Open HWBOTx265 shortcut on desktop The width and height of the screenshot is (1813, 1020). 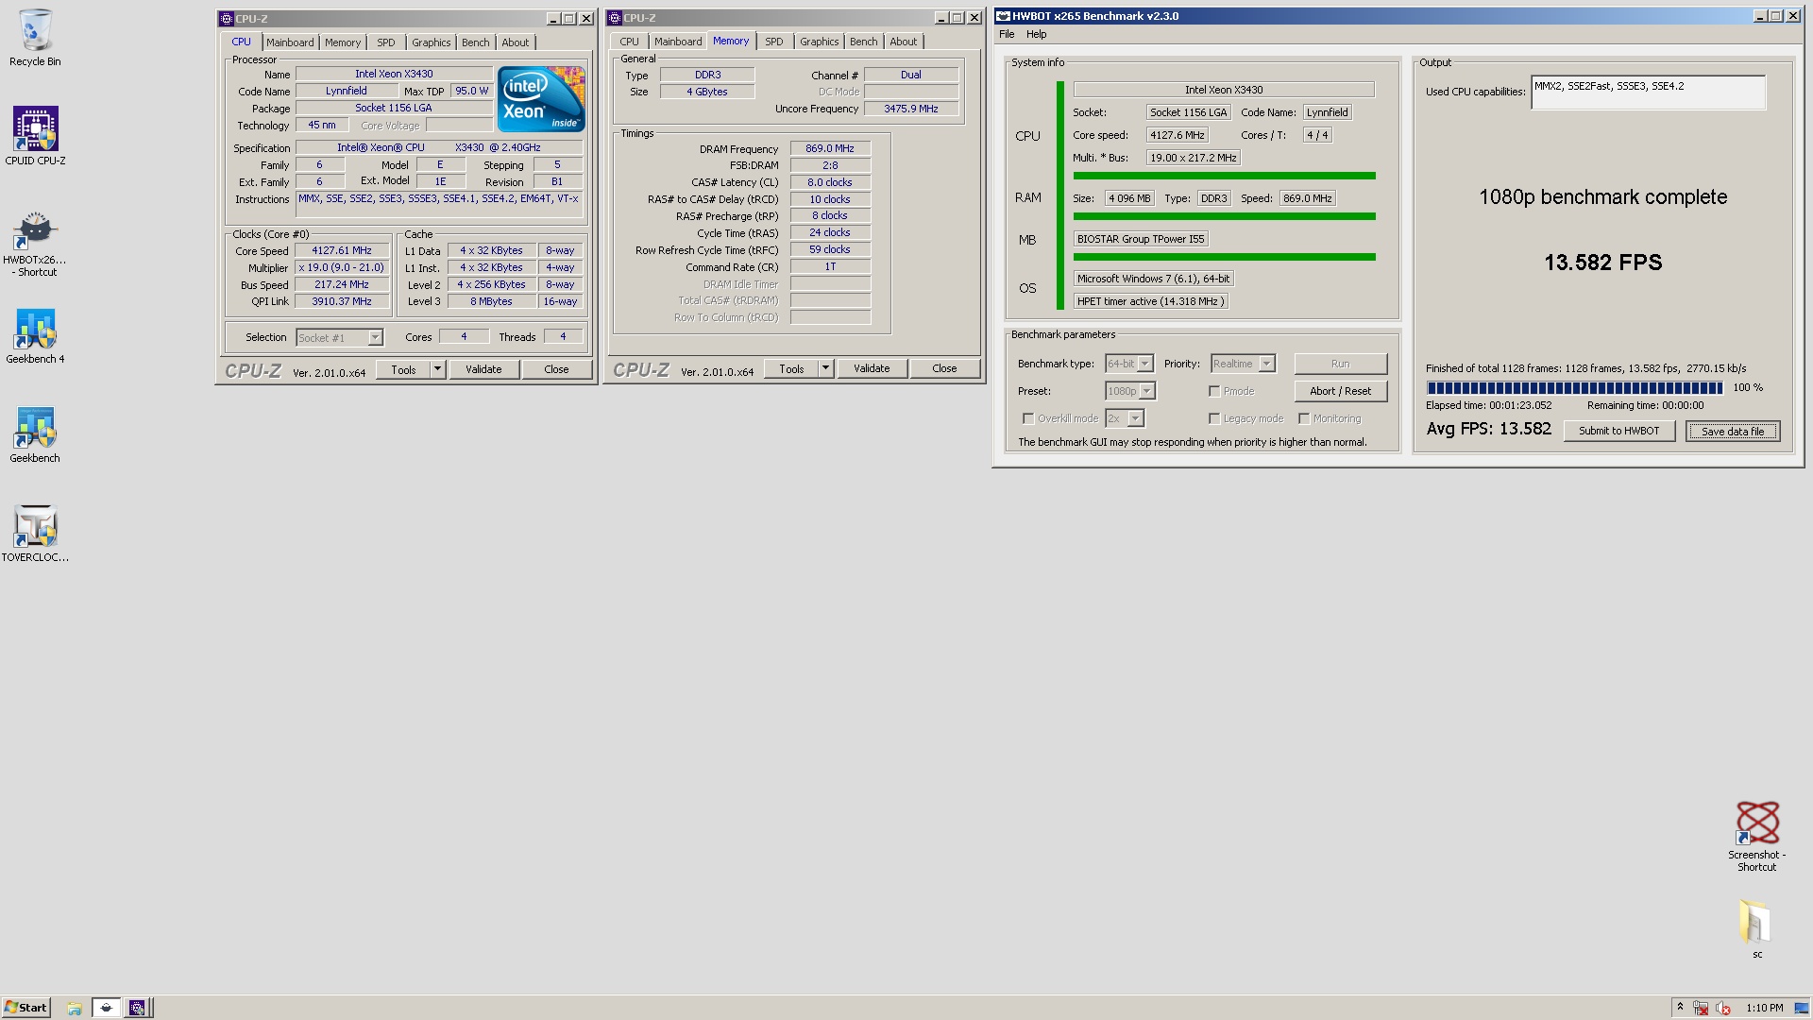point(35,244)
